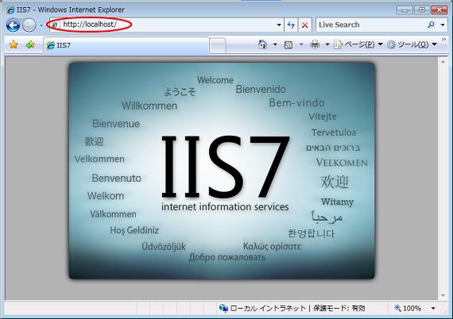Click the Refresh page button

(x=291, y=25)
